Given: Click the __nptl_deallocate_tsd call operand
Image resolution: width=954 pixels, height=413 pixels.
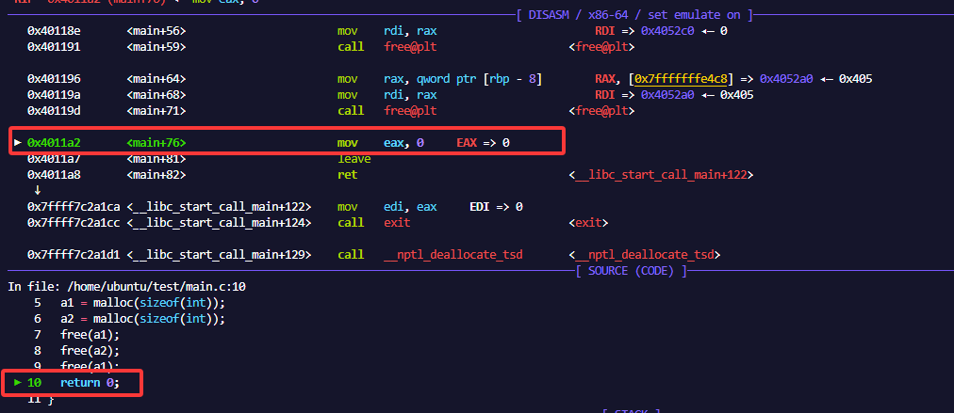Looking at the screenshot, I should [x=452, y=255].
